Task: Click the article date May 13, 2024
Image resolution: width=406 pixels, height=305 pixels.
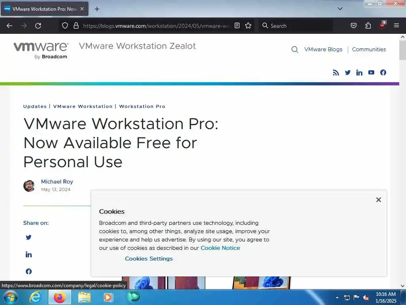Action: point(56,189)
